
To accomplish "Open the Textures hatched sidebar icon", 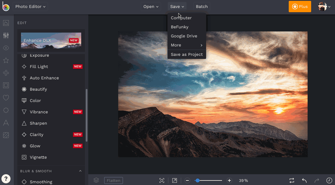I will (x=6, y=135).
